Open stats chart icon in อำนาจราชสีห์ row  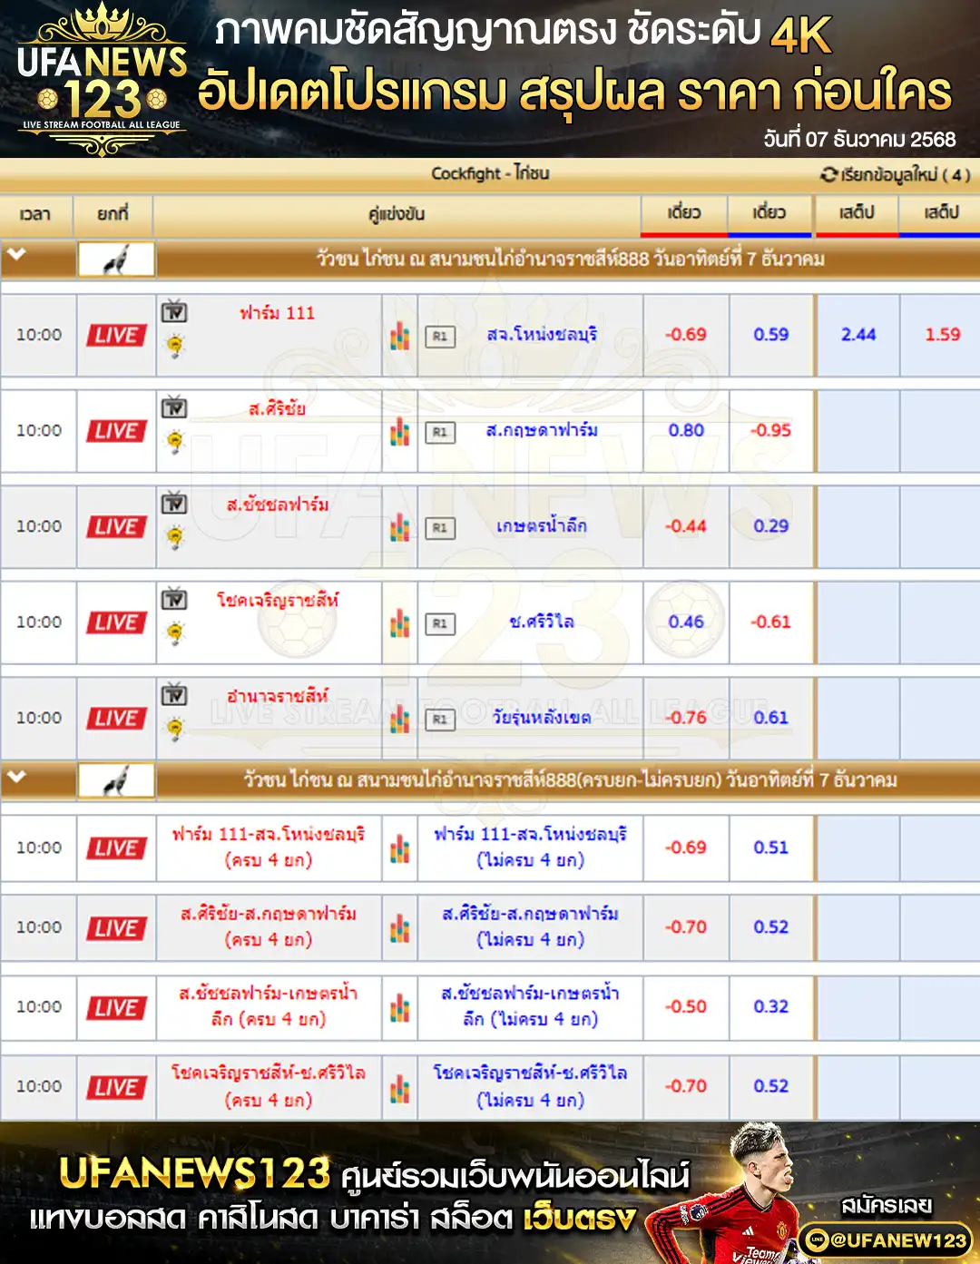[399, 719]
